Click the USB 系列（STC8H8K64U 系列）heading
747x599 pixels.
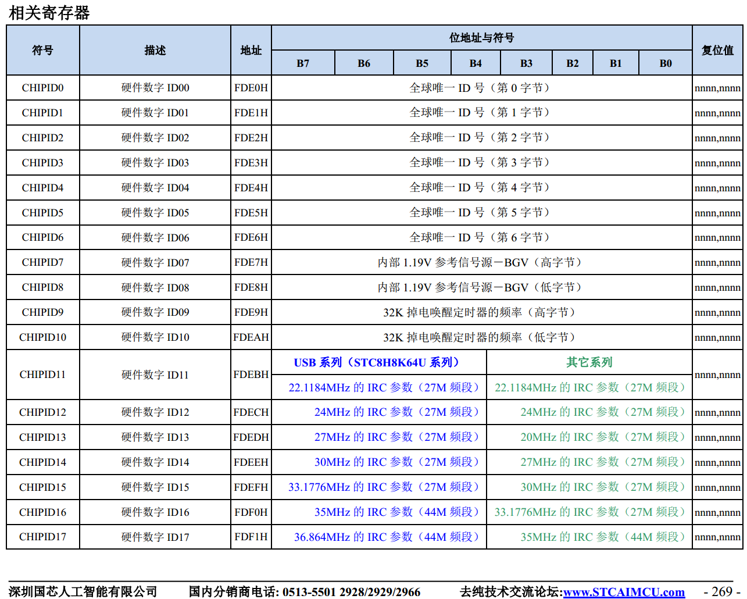(379, 362)
